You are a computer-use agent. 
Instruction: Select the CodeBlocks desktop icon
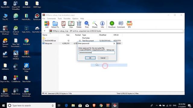[x=16, y=79]
